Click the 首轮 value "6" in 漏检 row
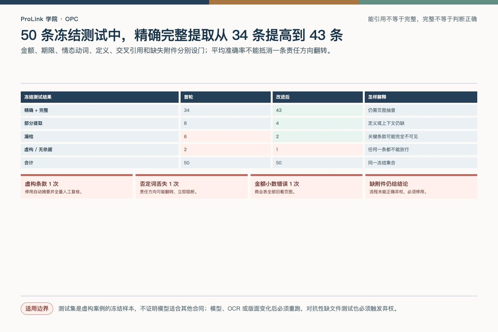The height and width of the screenshot is (332, 498). (x=185, y=136)
